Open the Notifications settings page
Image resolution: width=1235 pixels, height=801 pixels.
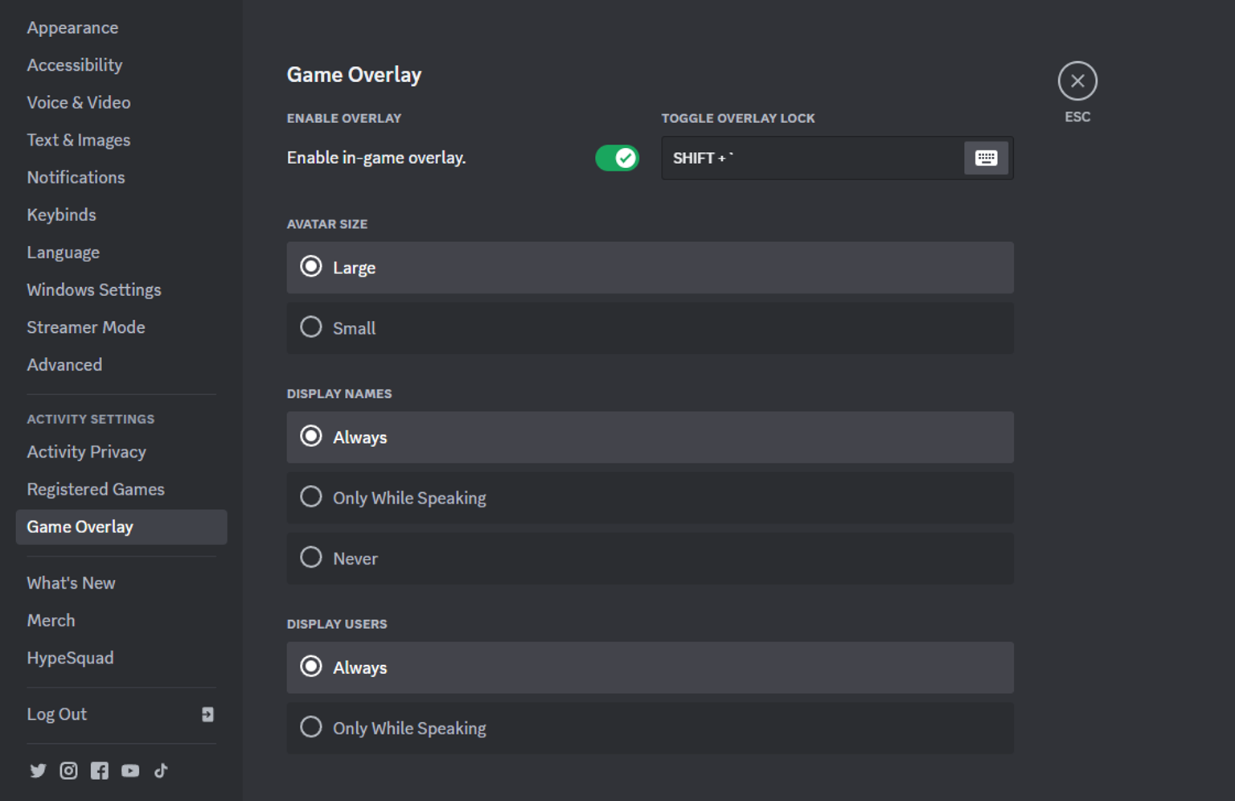76,177
